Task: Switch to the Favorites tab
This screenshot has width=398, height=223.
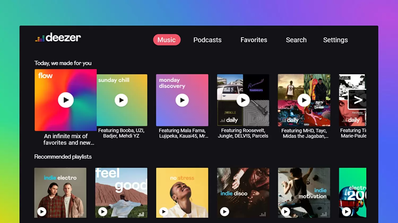Action: coord(254,40)
